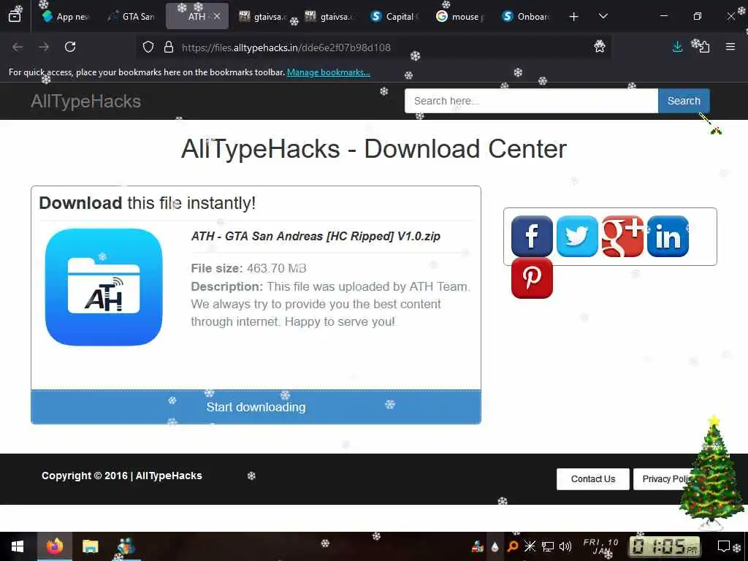Open Firefox recent browsing view icon

coord(15,16)
